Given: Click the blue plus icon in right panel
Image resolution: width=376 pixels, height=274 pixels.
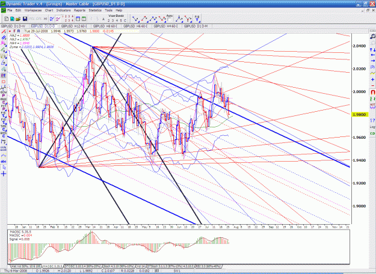Looking at the screenshot, I should (x=372, y=79).
